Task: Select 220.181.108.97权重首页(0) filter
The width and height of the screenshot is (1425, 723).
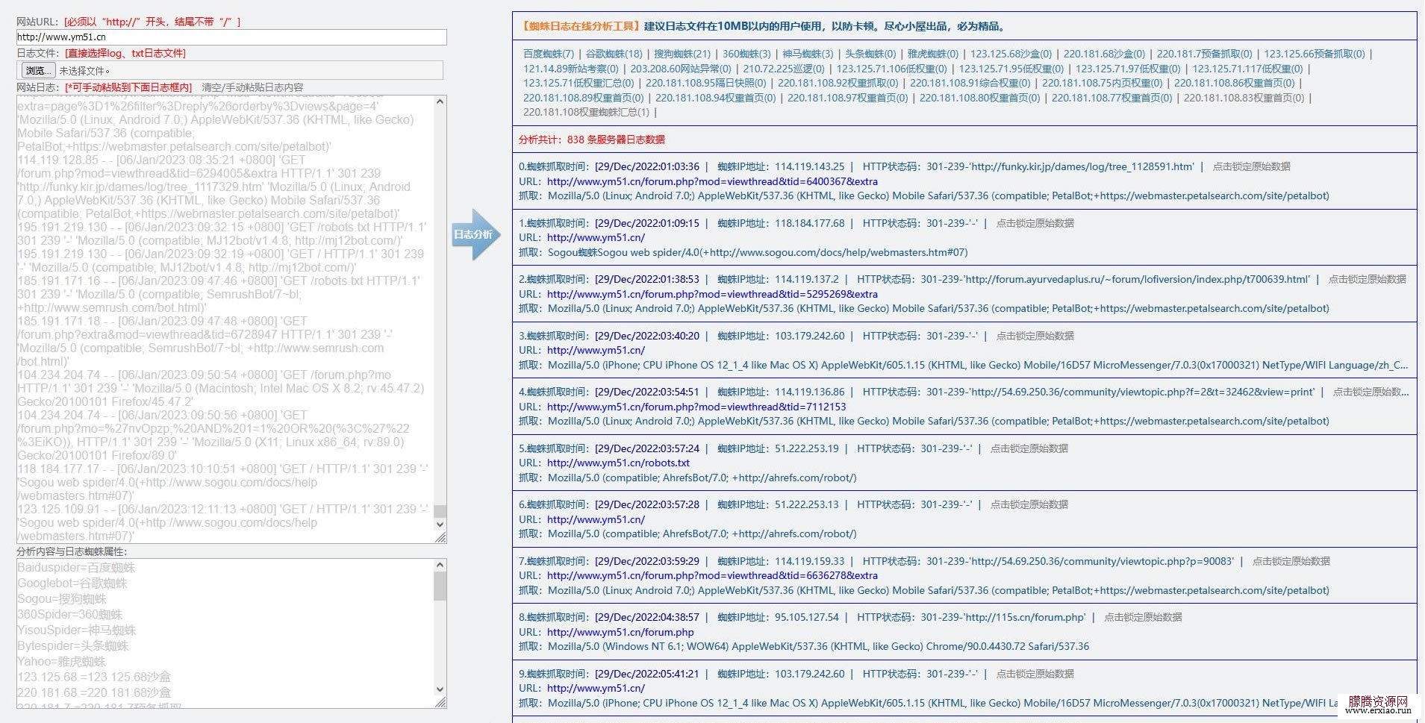Action: [848, 98]
